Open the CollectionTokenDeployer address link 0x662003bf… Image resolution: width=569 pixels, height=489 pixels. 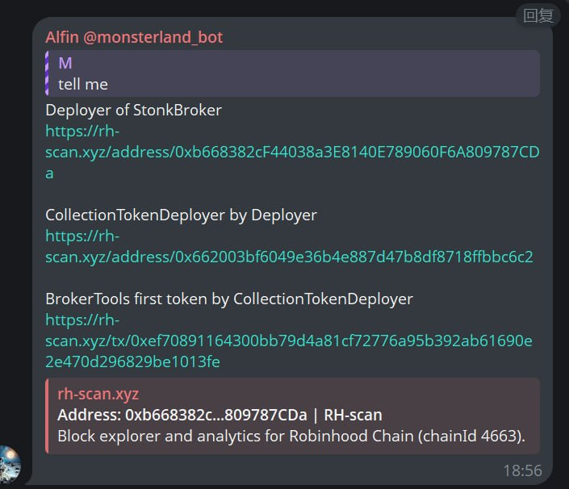[289, 246]
